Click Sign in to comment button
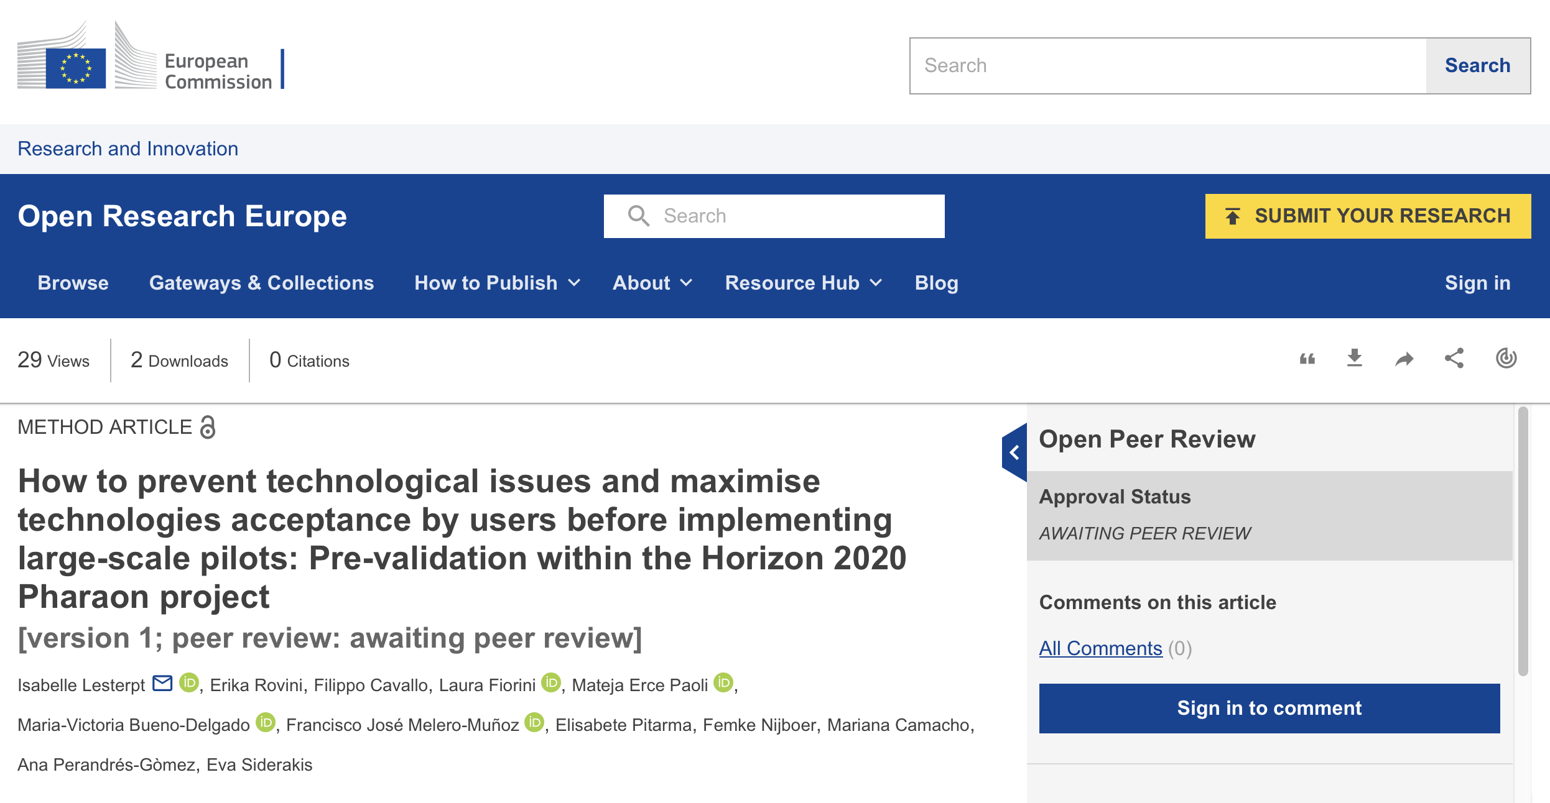1550x803 pixels. click(x=1269, y=709)
